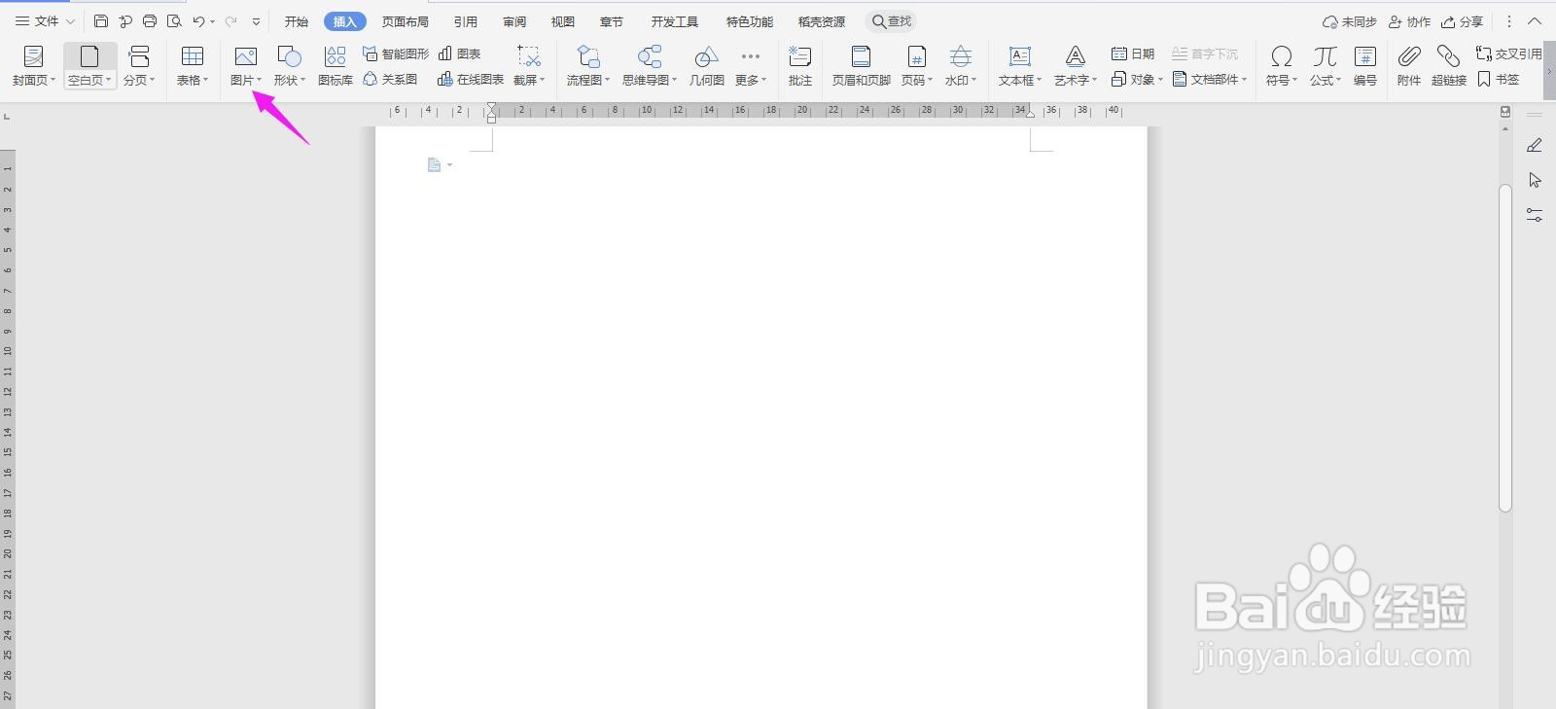
Task: Switch to the 引用 tab
Action: (x=466, y=21)
